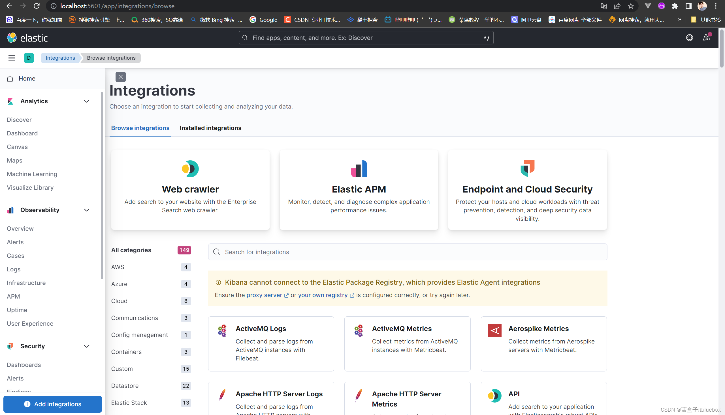The image size is (725, 415).
Task: Click page vertical scrollbar
Action: coord(722,48)
